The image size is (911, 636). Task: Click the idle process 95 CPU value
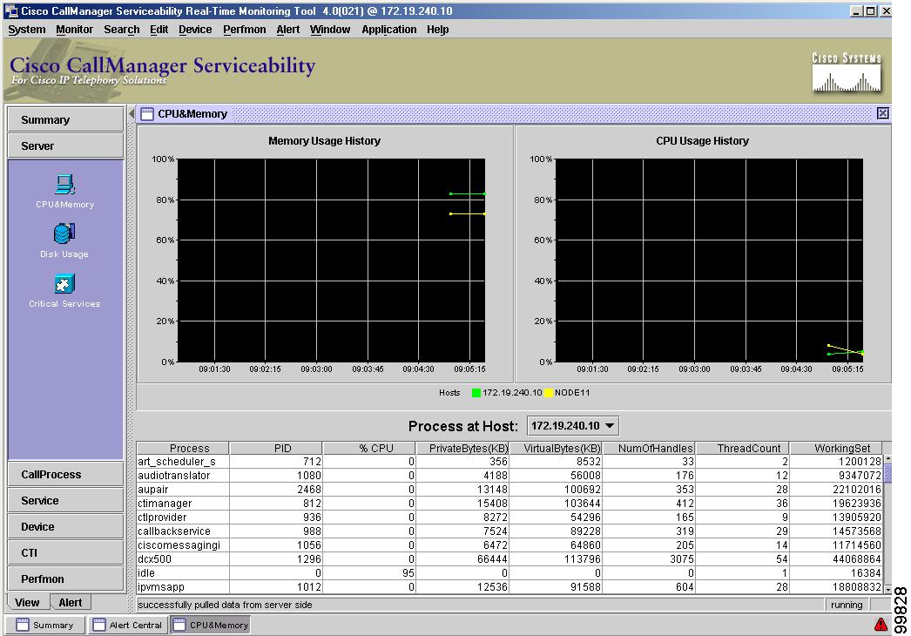pyautogui.click(x=408, y=573)
